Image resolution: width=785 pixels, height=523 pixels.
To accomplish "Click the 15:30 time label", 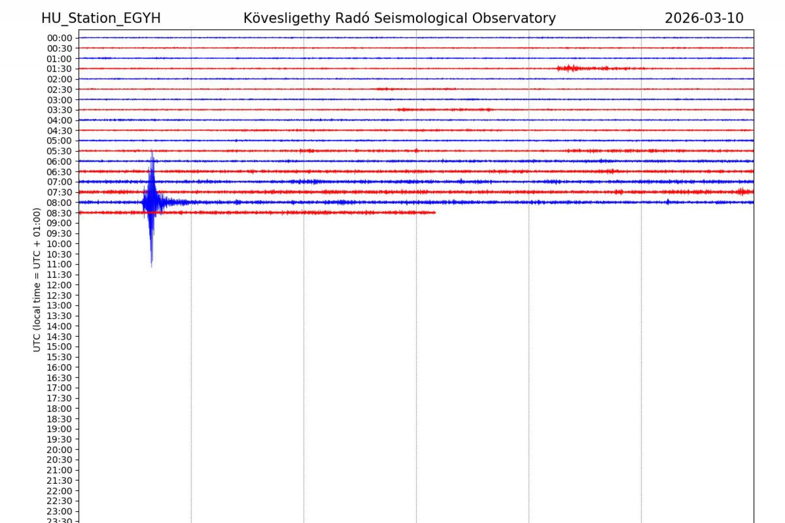I will coord(59,357).
